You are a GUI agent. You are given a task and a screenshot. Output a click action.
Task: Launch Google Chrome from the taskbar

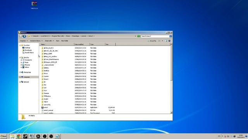pyautogui.click(x=19, y=136)
